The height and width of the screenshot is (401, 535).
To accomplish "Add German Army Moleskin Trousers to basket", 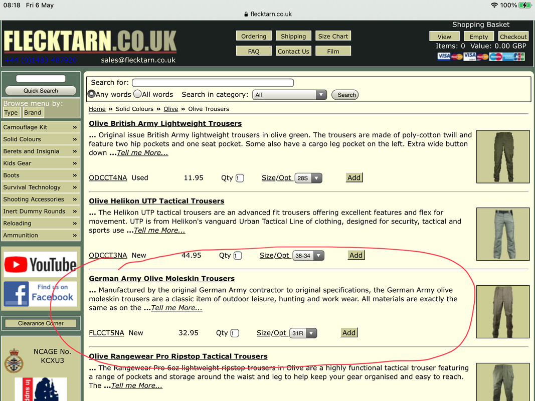I will [349, 333].
